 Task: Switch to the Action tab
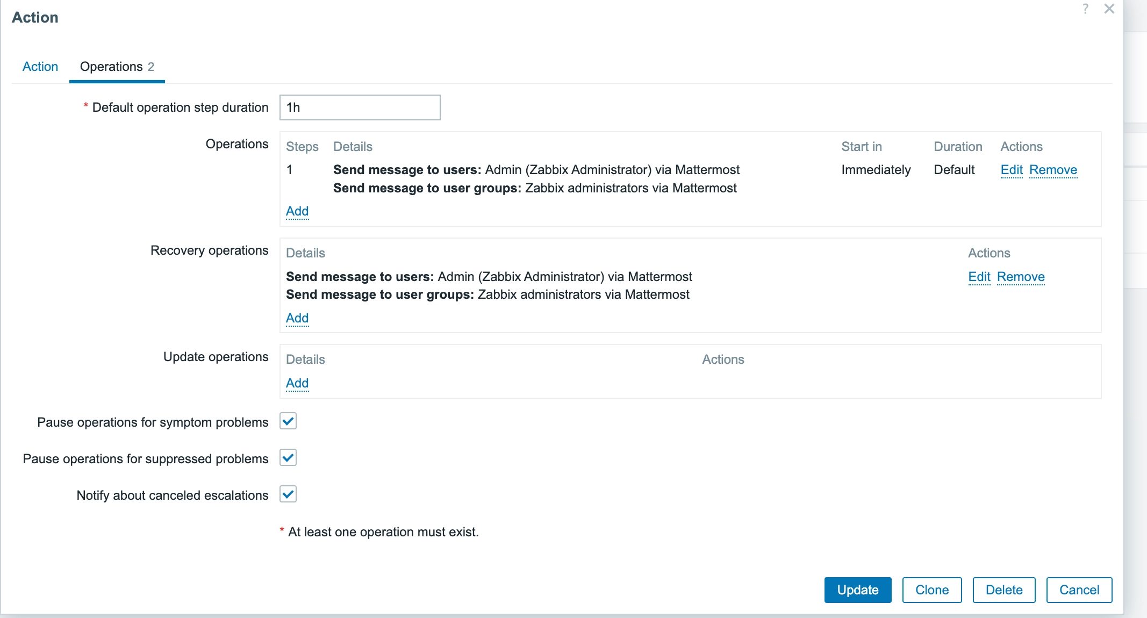40,67
